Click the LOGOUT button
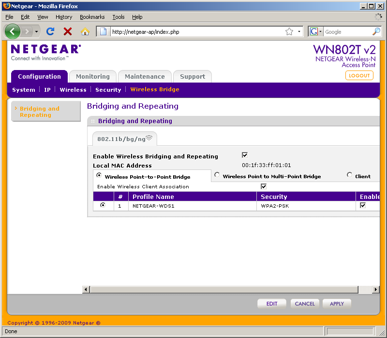Viewport: 387px width, 338px height. (x=359, y=75)
